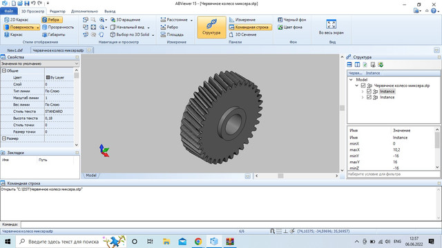
Task: Open Chrome from the taskbar
Action: (x=198, y=242)
